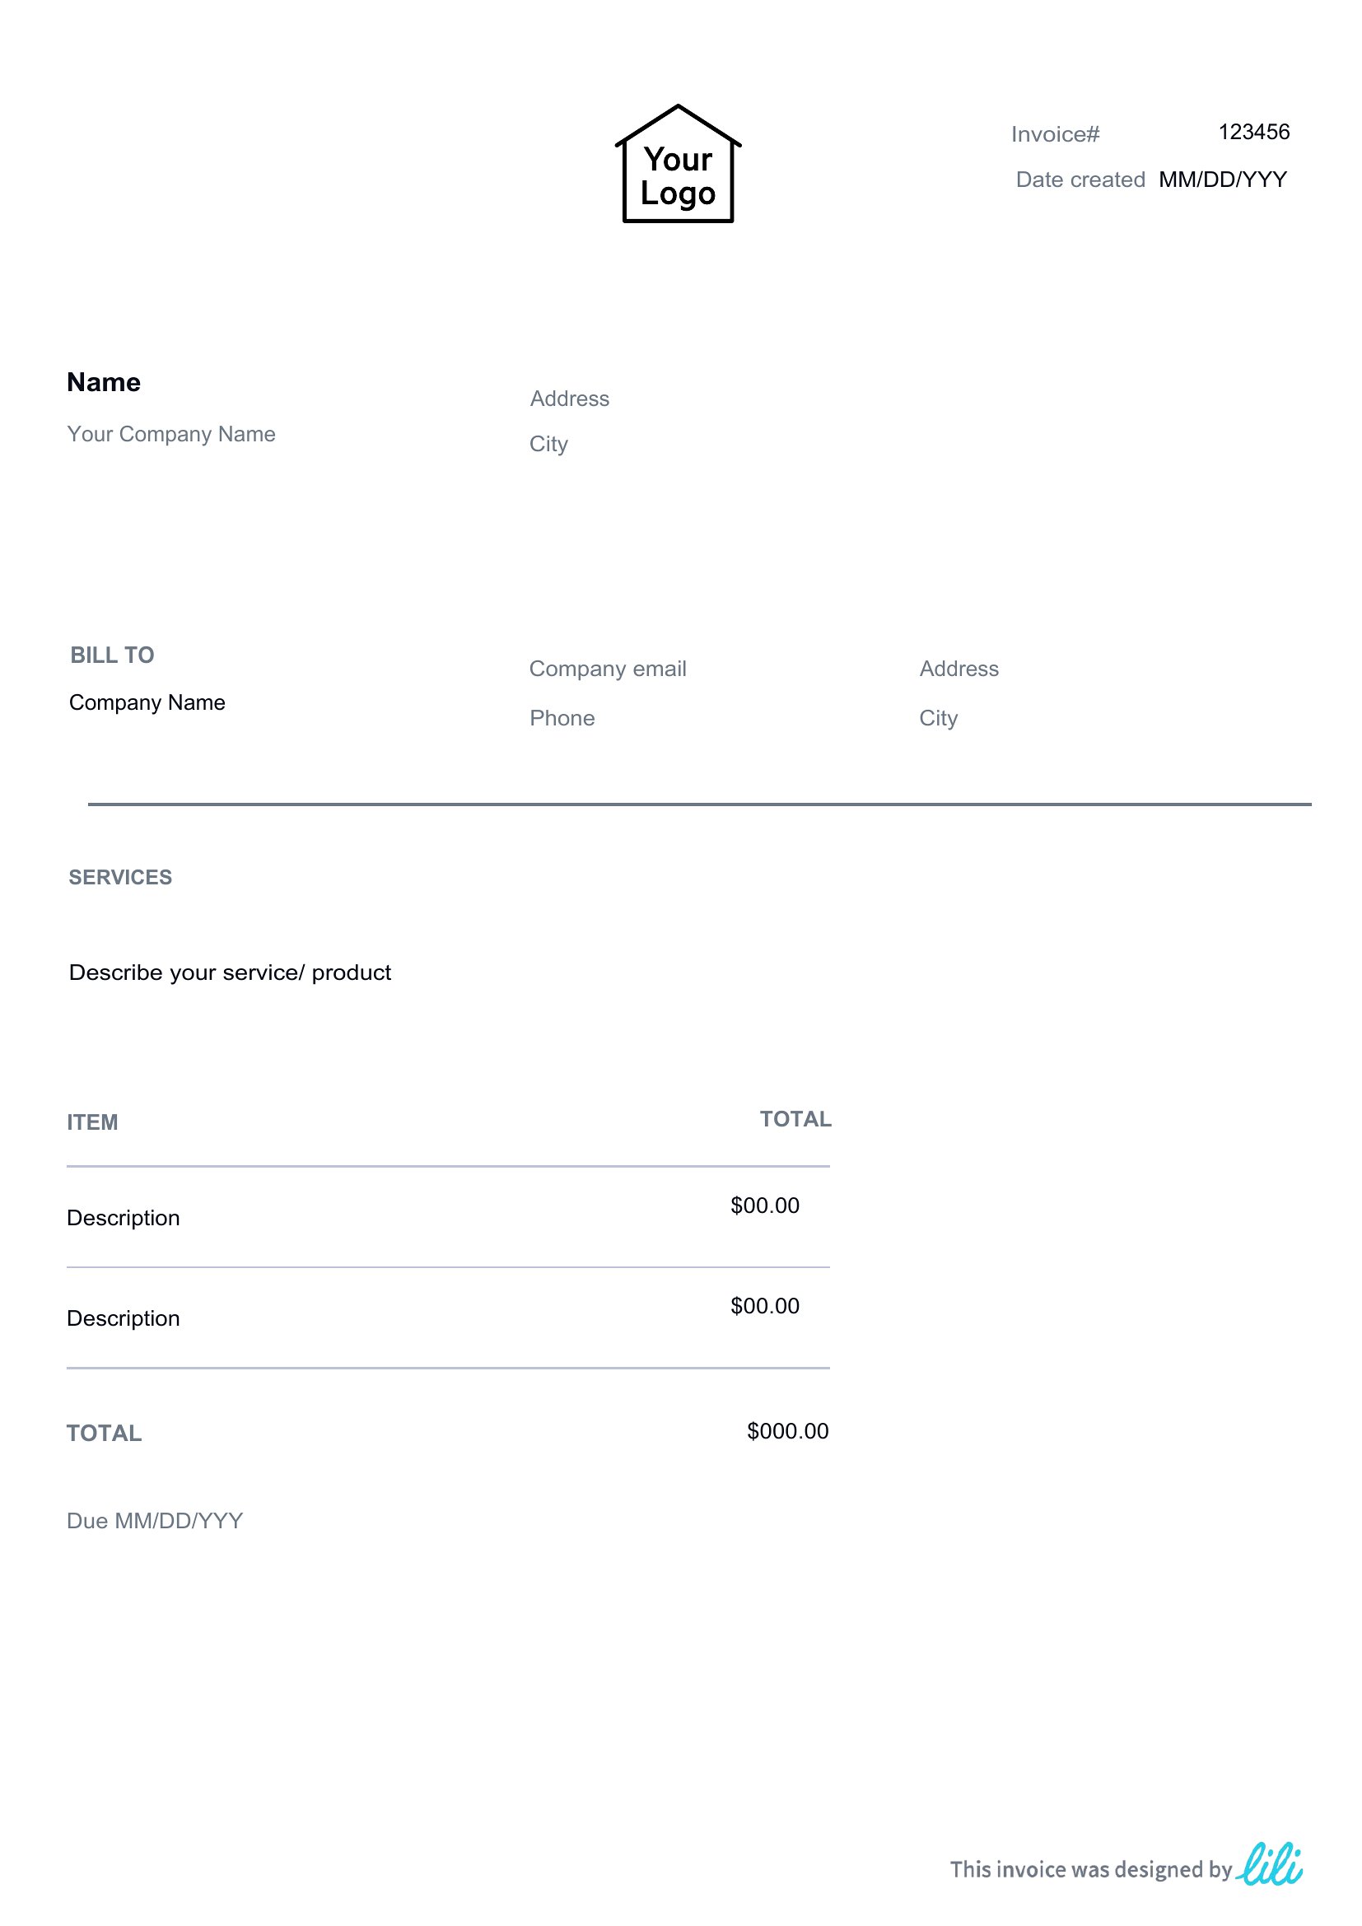The image size is (1362, 1926).
Task: Click the Your Logo house icon
Action: click(678, 164)
